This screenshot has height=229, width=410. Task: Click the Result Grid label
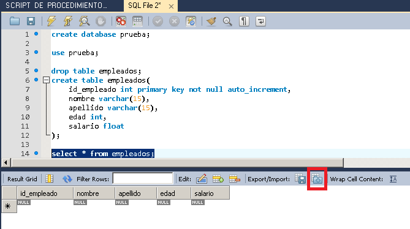[x=22, y=179]
